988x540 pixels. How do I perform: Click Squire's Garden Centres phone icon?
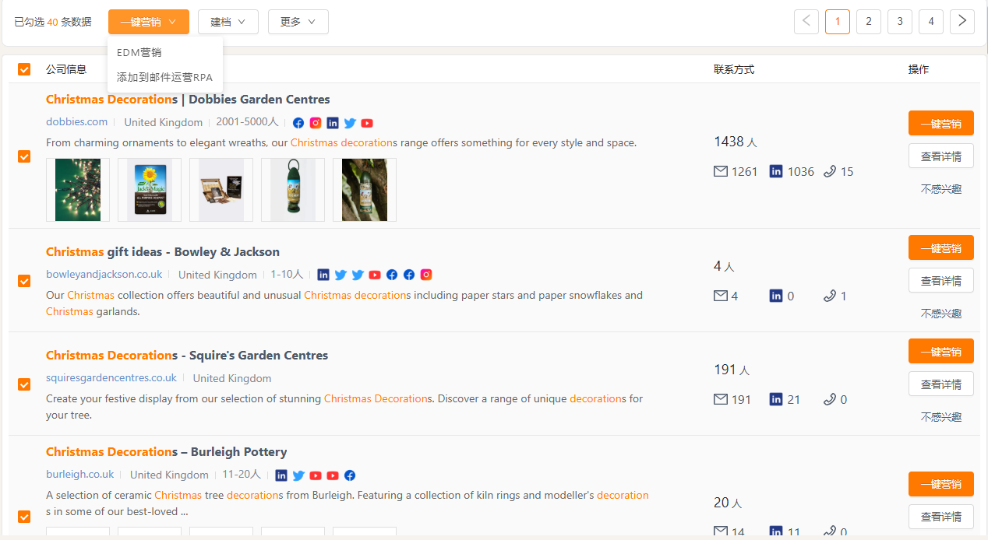pos(830,399)
